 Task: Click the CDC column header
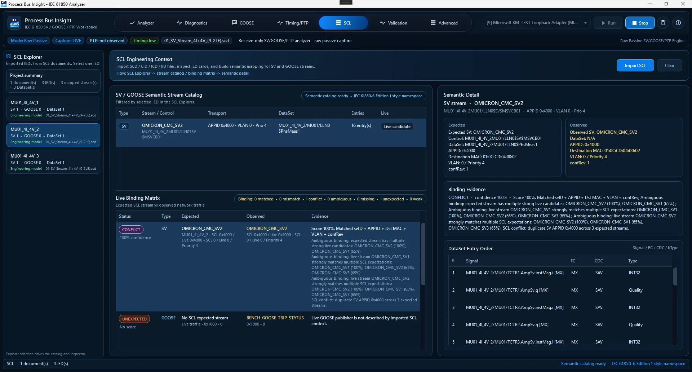[599, 261]
